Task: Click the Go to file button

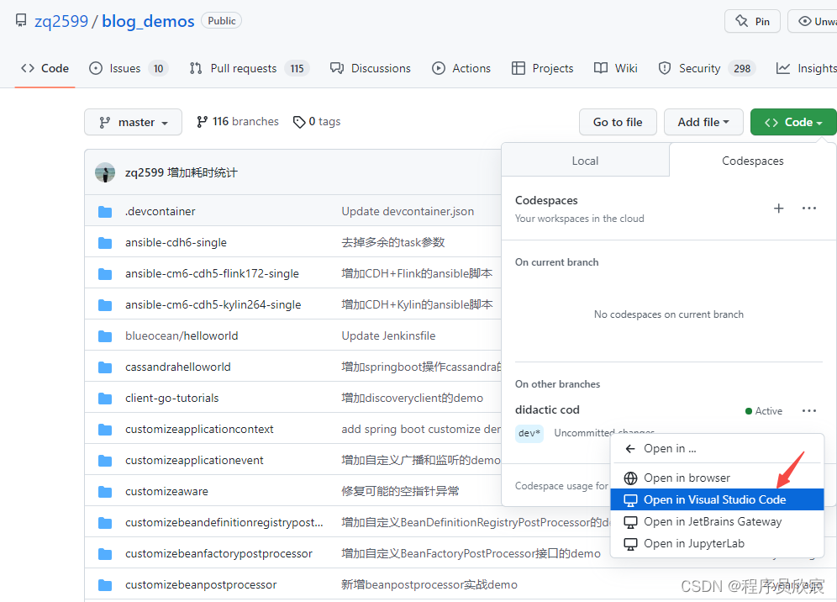Action: [x=618, y=122]
